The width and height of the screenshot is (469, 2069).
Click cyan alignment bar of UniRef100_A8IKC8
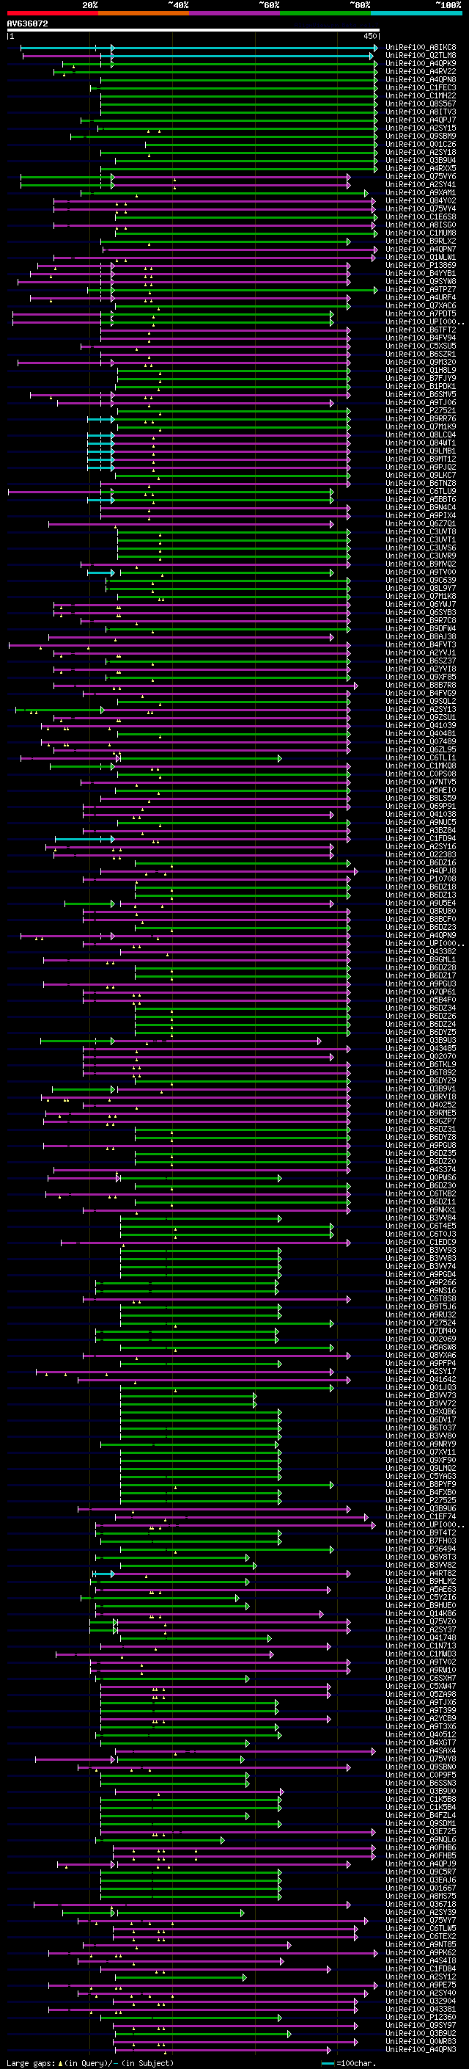coord(199,48)
